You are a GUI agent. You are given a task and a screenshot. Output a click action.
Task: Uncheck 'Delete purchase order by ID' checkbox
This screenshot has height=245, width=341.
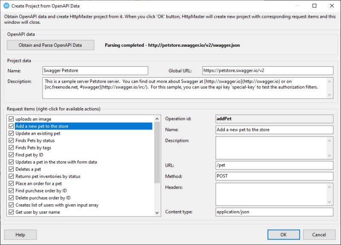point(11,197)
